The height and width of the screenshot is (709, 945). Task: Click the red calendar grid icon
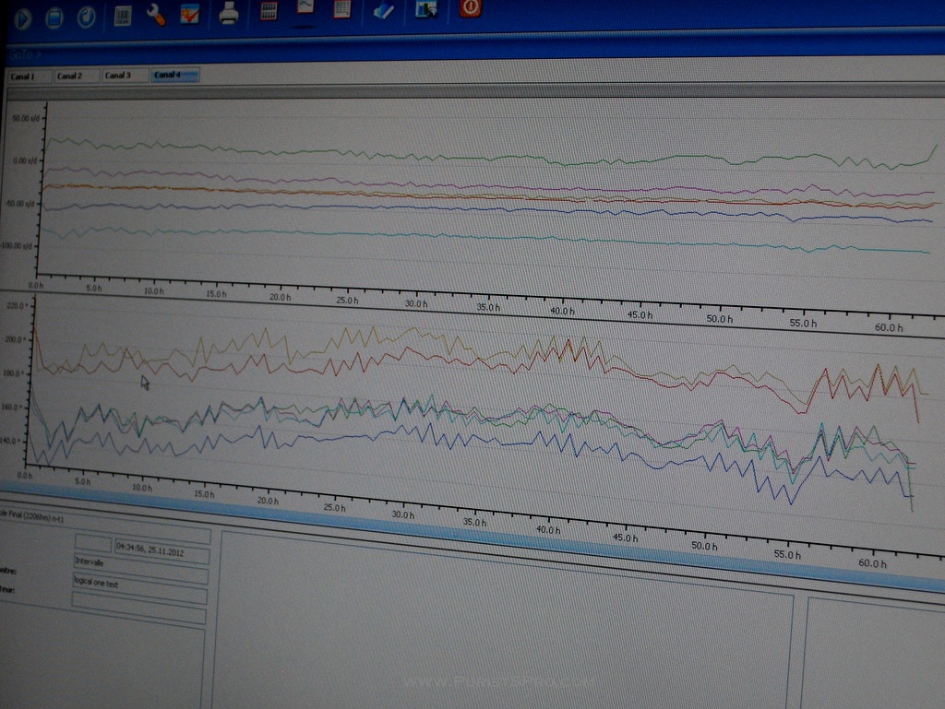coord(342,9)
